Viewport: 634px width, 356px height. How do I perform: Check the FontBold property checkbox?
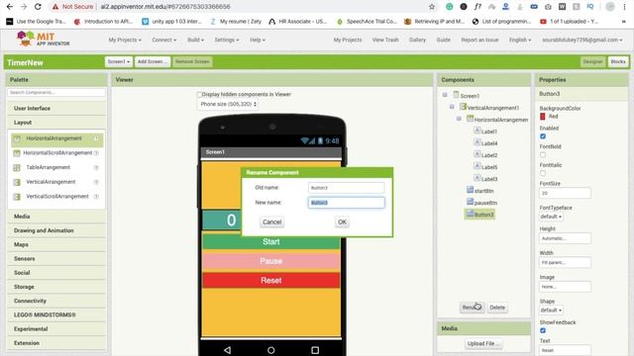click(x=543, y=155)
